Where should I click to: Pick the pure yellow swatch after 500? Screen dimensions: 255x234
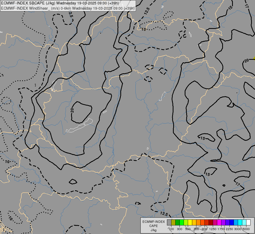point(190,223)
